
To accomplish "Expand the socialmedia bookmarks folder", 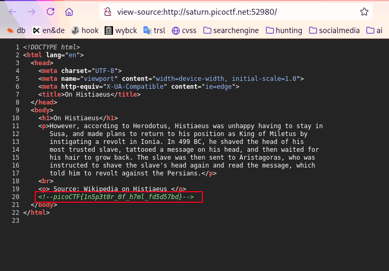I will 334,30.
